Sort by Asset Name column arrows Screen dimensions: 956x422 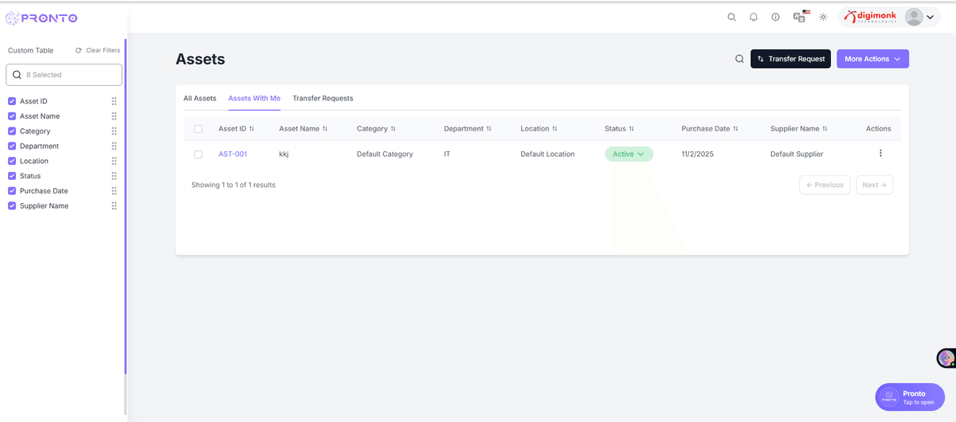(x=325, y=129)
